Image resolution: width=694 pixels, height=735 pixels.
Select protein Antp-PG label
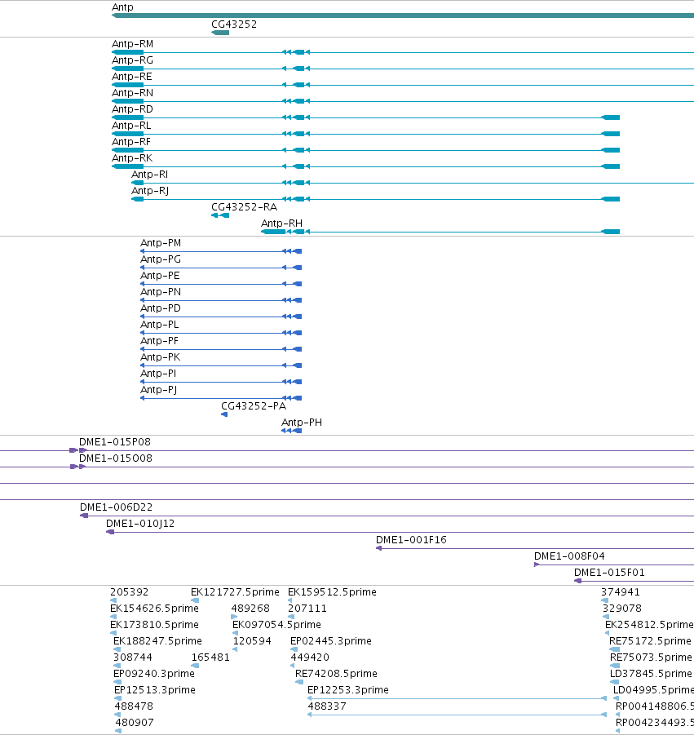[161, 259]
